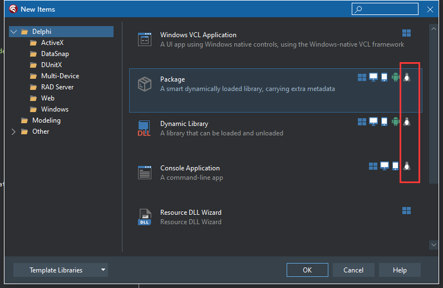Click Windows platform icon in Console Application row

pos(373,166)
